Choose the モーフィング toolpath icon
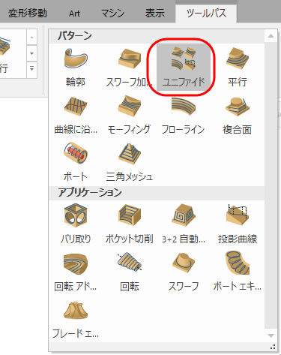Viewport: 281px width, 355px height. tap(130, 115)
